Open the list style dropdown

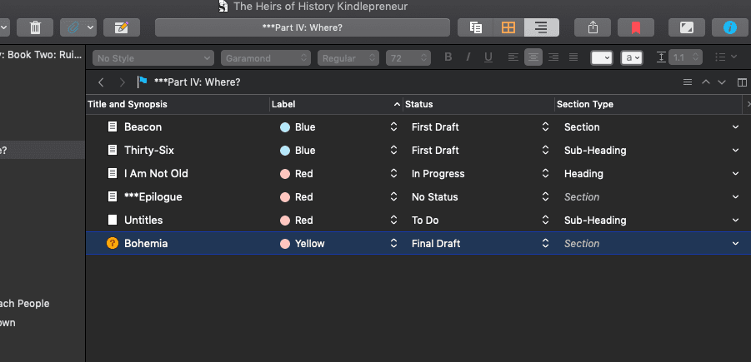(726, 57)
